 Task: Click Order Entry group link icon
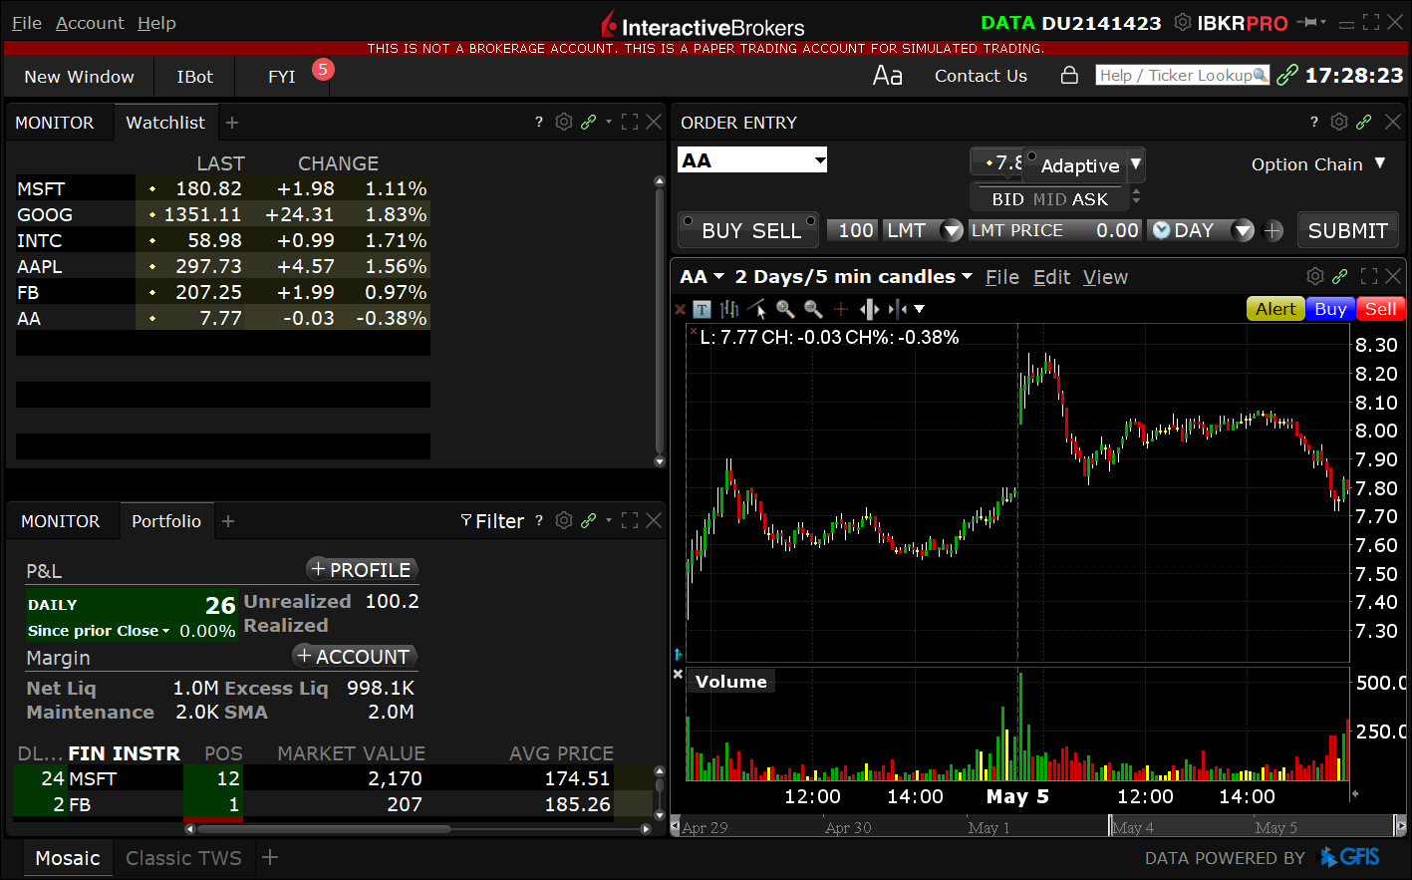coord(1364,122)
